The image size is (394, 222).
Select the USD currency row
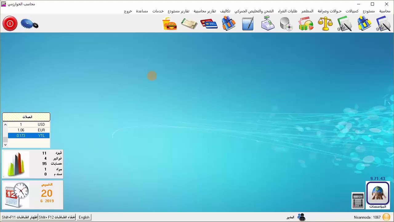[x=29, y=125]
